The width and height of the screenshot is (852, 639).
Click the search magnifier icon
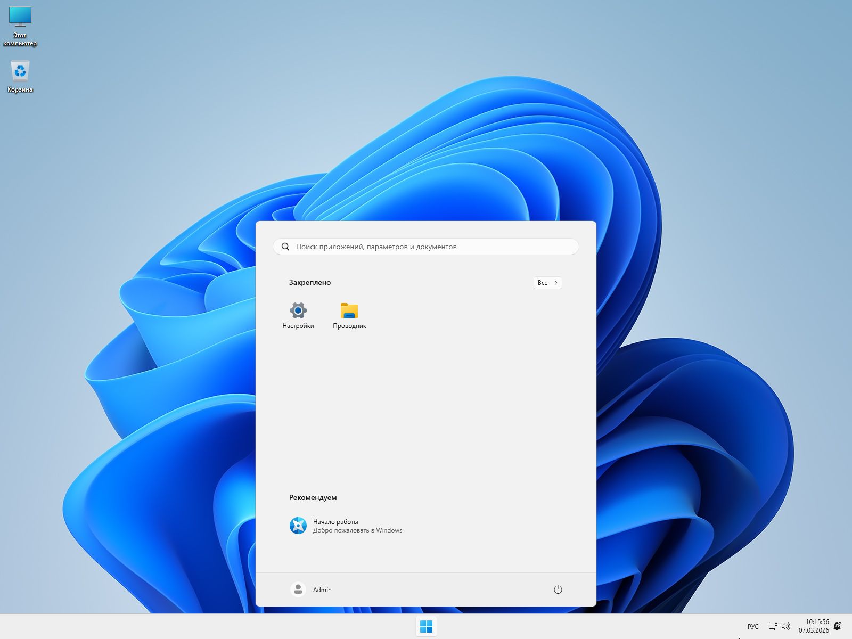click(x=285, y=247)
